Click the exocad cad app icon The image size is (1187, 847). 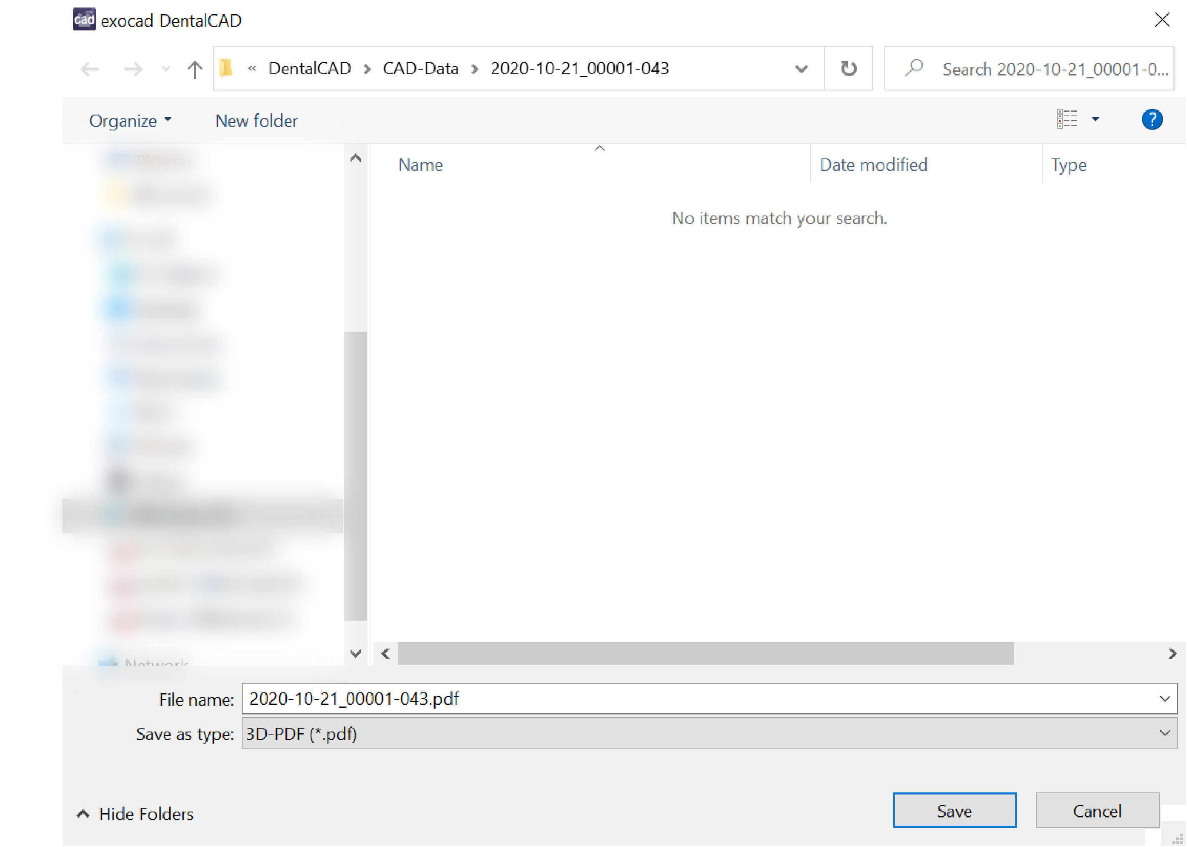pos(84,19)
